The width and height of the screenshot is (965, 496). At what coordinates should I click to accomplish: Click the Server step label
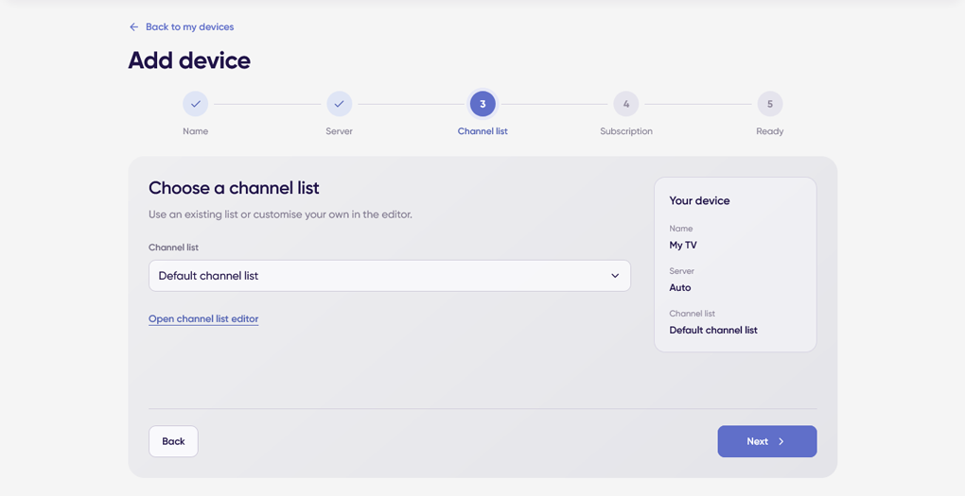coord(339,131)
